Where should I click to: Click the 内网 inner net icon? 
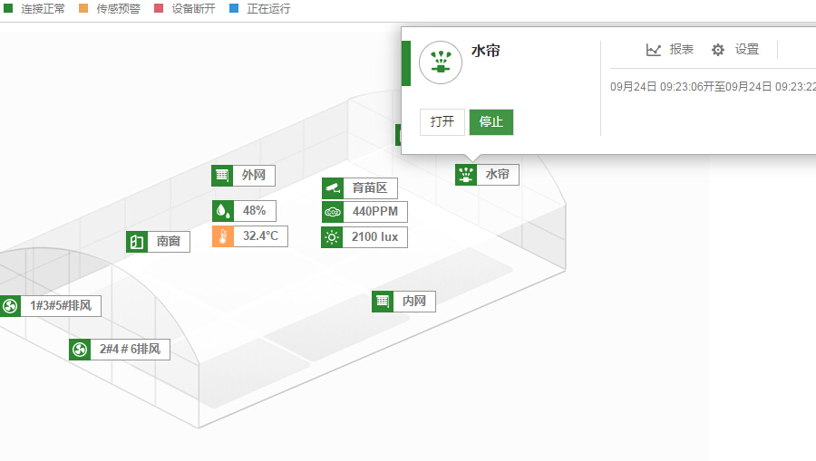[x=382, y=302]
